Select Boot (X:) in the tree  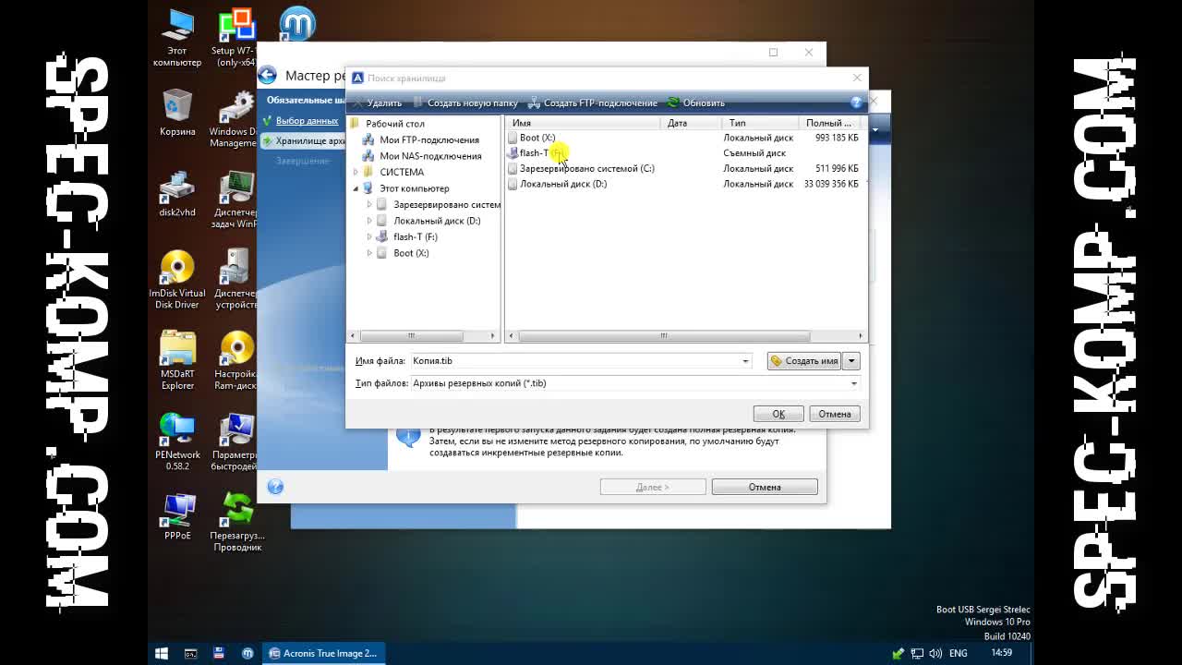click(411, 253)
